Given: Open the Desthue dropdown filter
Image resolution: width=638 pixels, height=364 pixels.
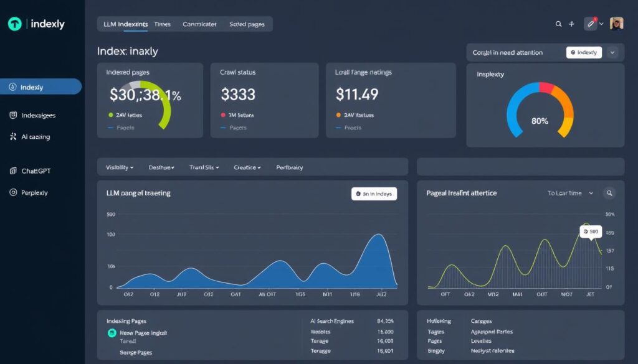Looking at the screenshot, I should tap(161, 167).
